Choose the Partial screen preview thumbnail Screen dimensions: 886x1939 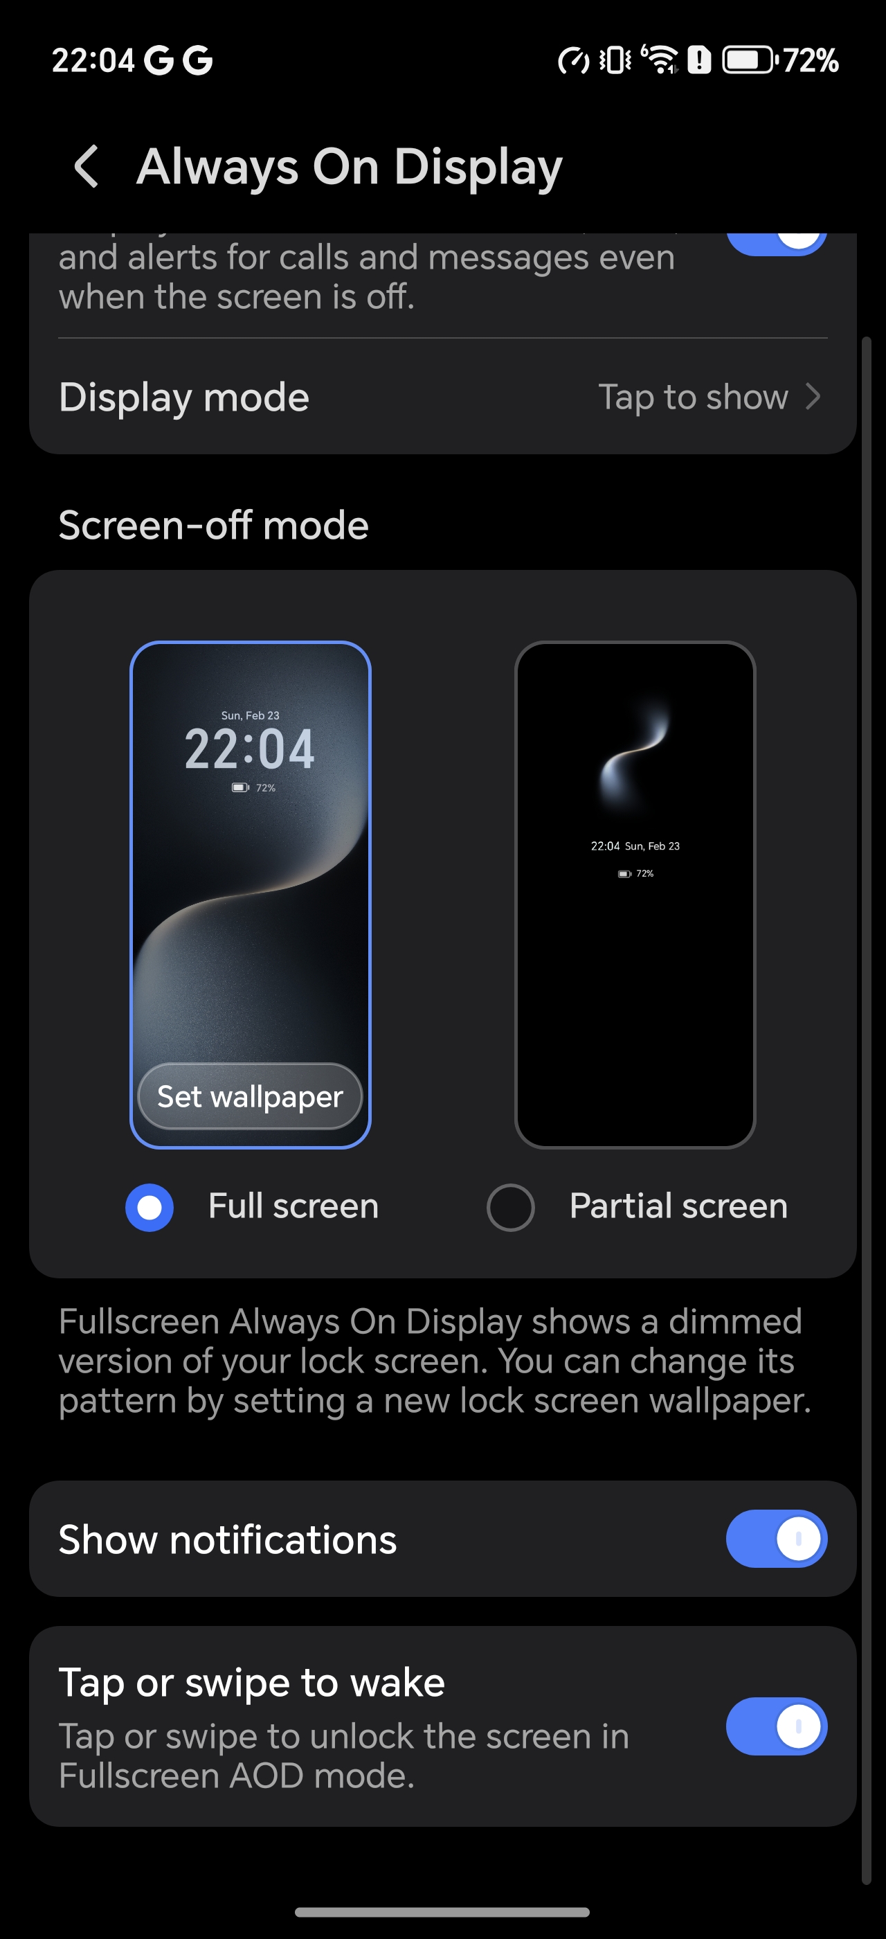click(635, 894)
